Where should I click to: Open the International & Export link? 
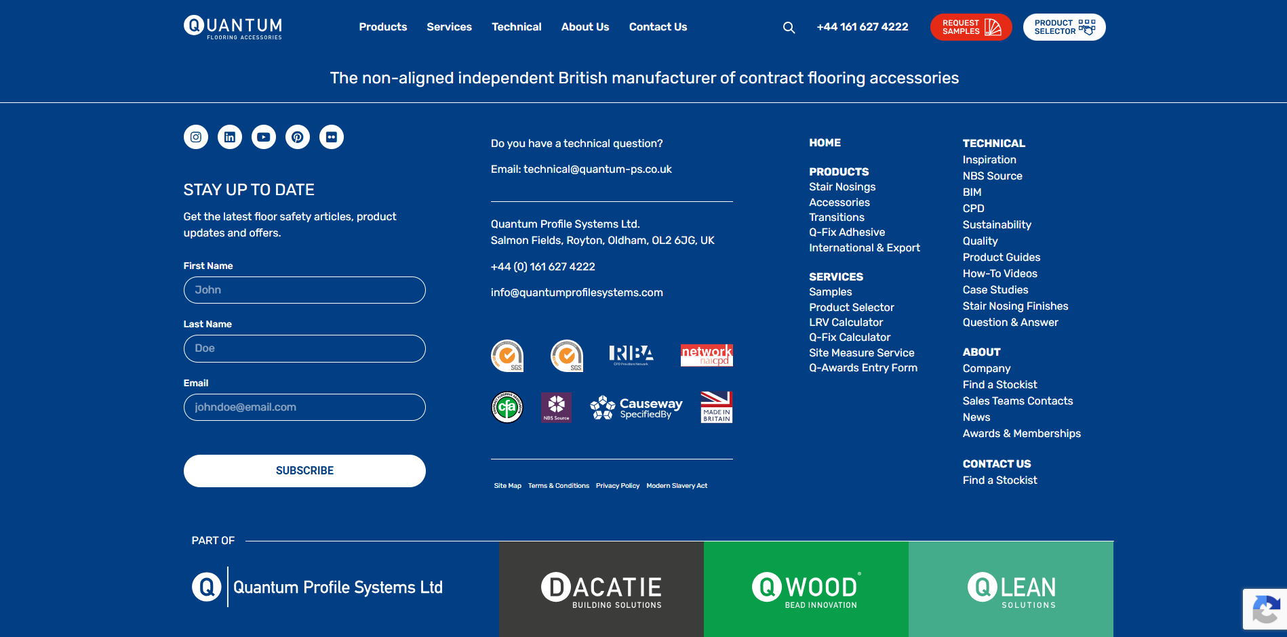pos(865,248)
